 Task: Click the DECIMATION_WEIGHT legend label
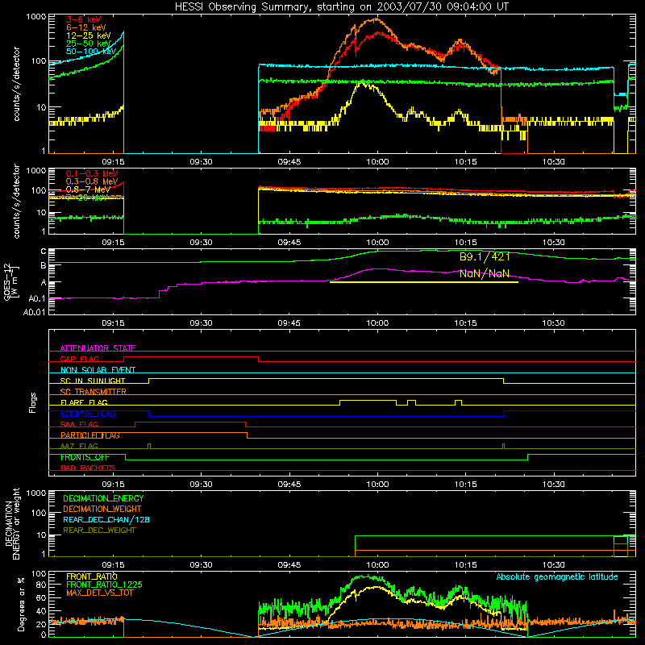coord(102,509)
